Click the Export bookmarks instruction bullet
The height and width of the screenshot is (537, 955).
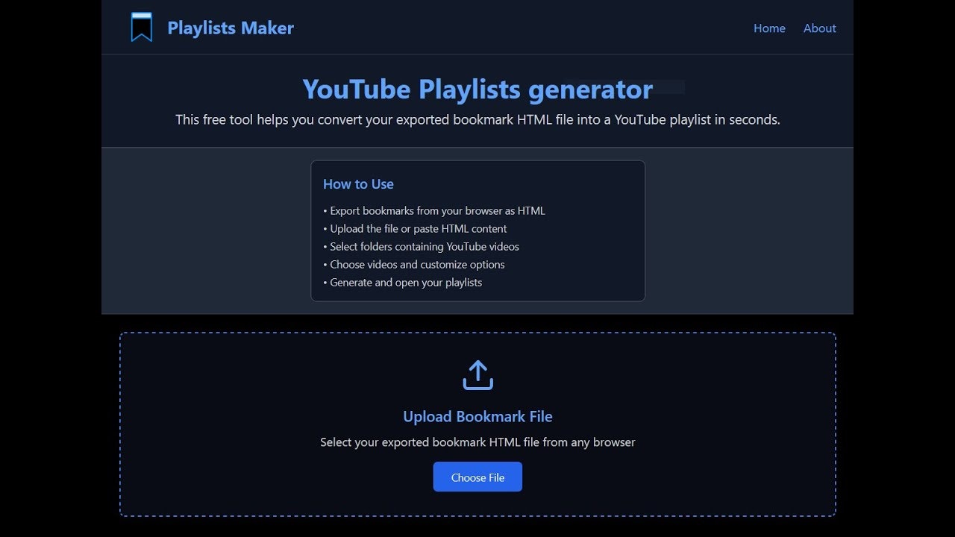(x=433, y=210)
